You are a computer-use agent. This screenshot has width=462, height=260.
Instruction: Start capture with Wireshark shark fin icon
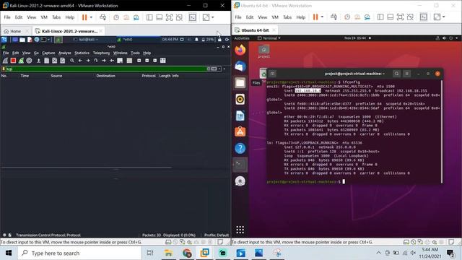click(x=5, y=61)
